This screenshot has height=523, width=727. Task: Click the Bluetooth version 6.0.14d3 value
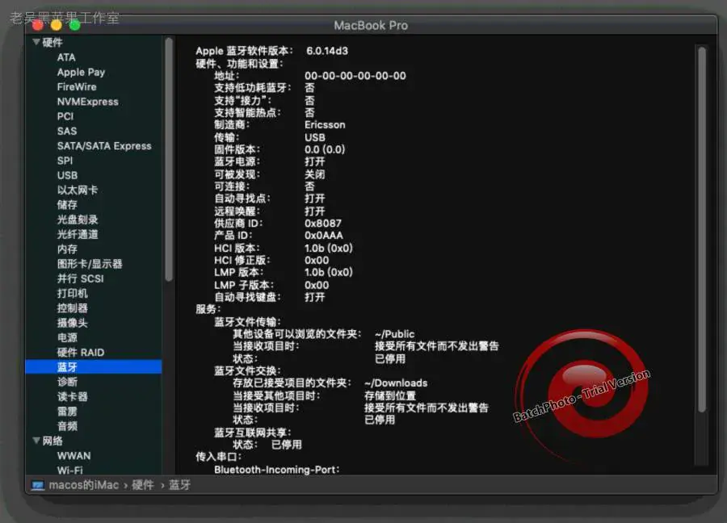[327, 51]
